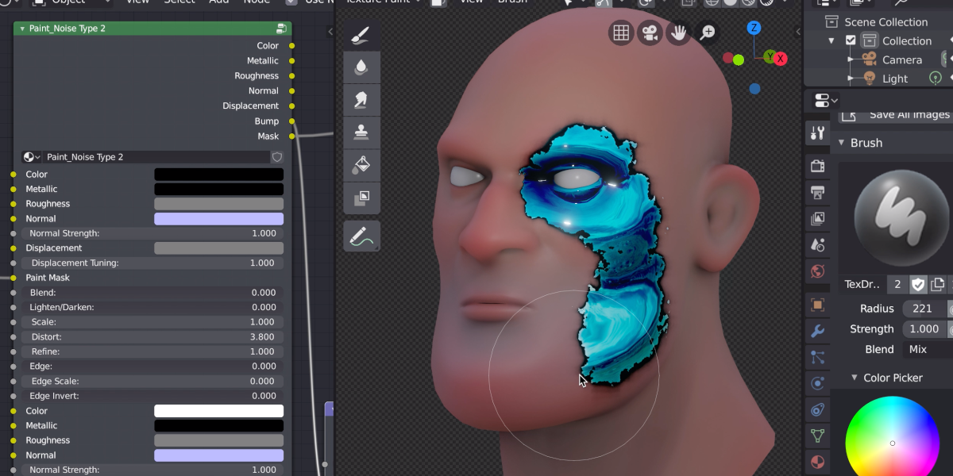Viewport: 953px width, 476px height.
Task: Select Scene Collection in outliner
Action: tap(885, 22)
